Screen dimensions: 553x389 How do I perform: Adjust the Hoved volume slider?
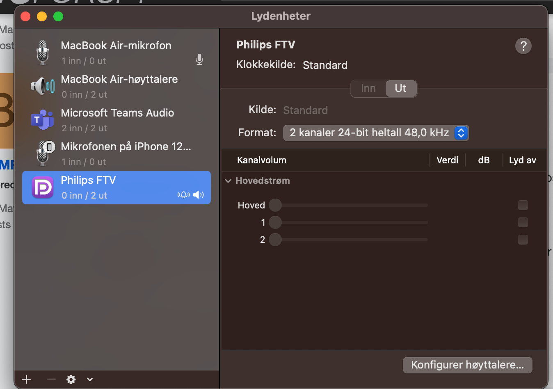[349, 205]
